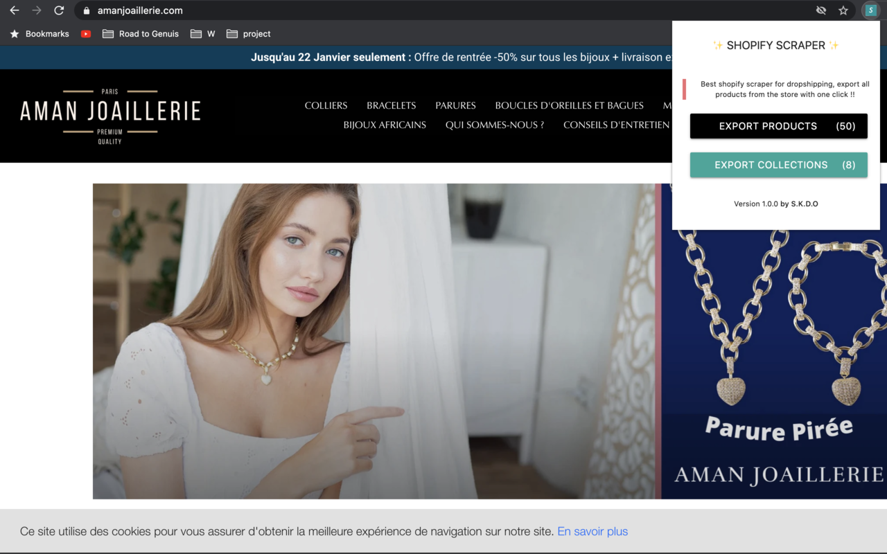Open the project bookmark folder
Screen dimensions: 887x554
click(x=248, y=33)
